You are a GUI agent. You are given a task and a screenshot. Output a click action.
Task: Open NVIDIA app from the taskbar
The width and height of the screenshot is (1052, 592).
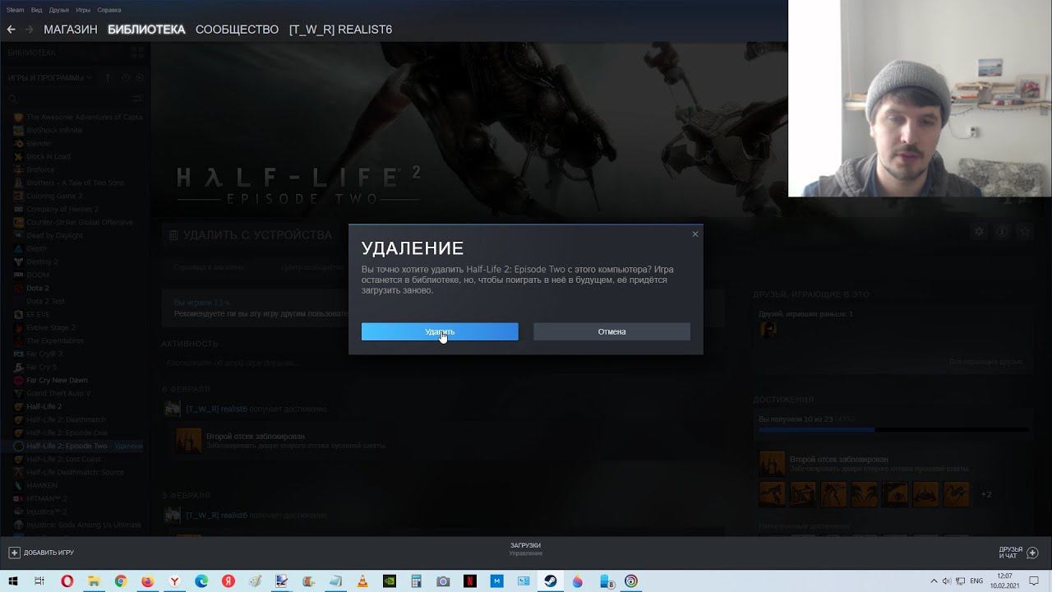390,580
